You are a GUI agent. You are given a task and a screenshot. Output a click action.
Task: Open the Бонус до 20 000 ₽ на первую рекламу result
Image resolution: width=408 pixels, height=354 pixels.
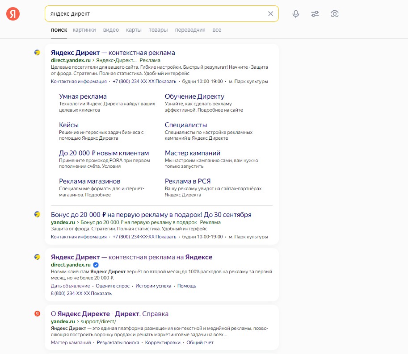151,215
